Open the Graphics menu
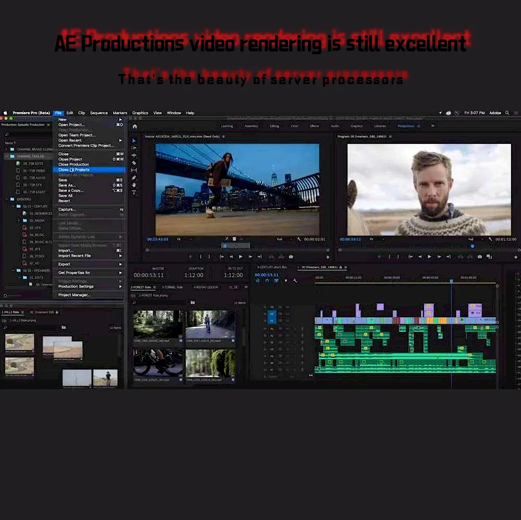This screenshot has width=521, height=520. (140, 113)
